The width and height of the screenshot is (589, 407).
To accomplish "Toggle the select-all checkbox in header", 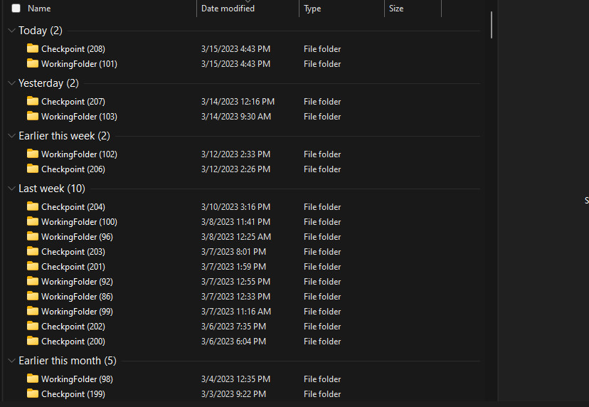I will click(16, 9).
